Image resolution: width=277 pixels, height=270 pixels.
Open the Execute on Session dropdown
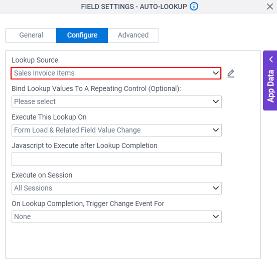116,188
